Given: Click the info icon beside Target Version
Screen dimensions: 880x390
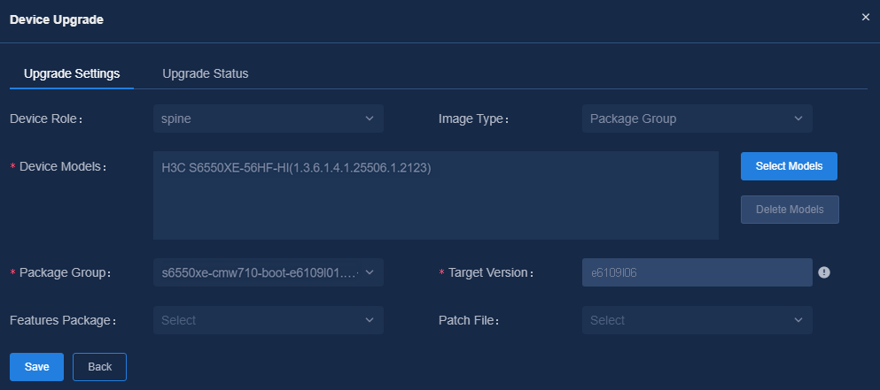Looking at the screenshot, I should tap(823, 272).
